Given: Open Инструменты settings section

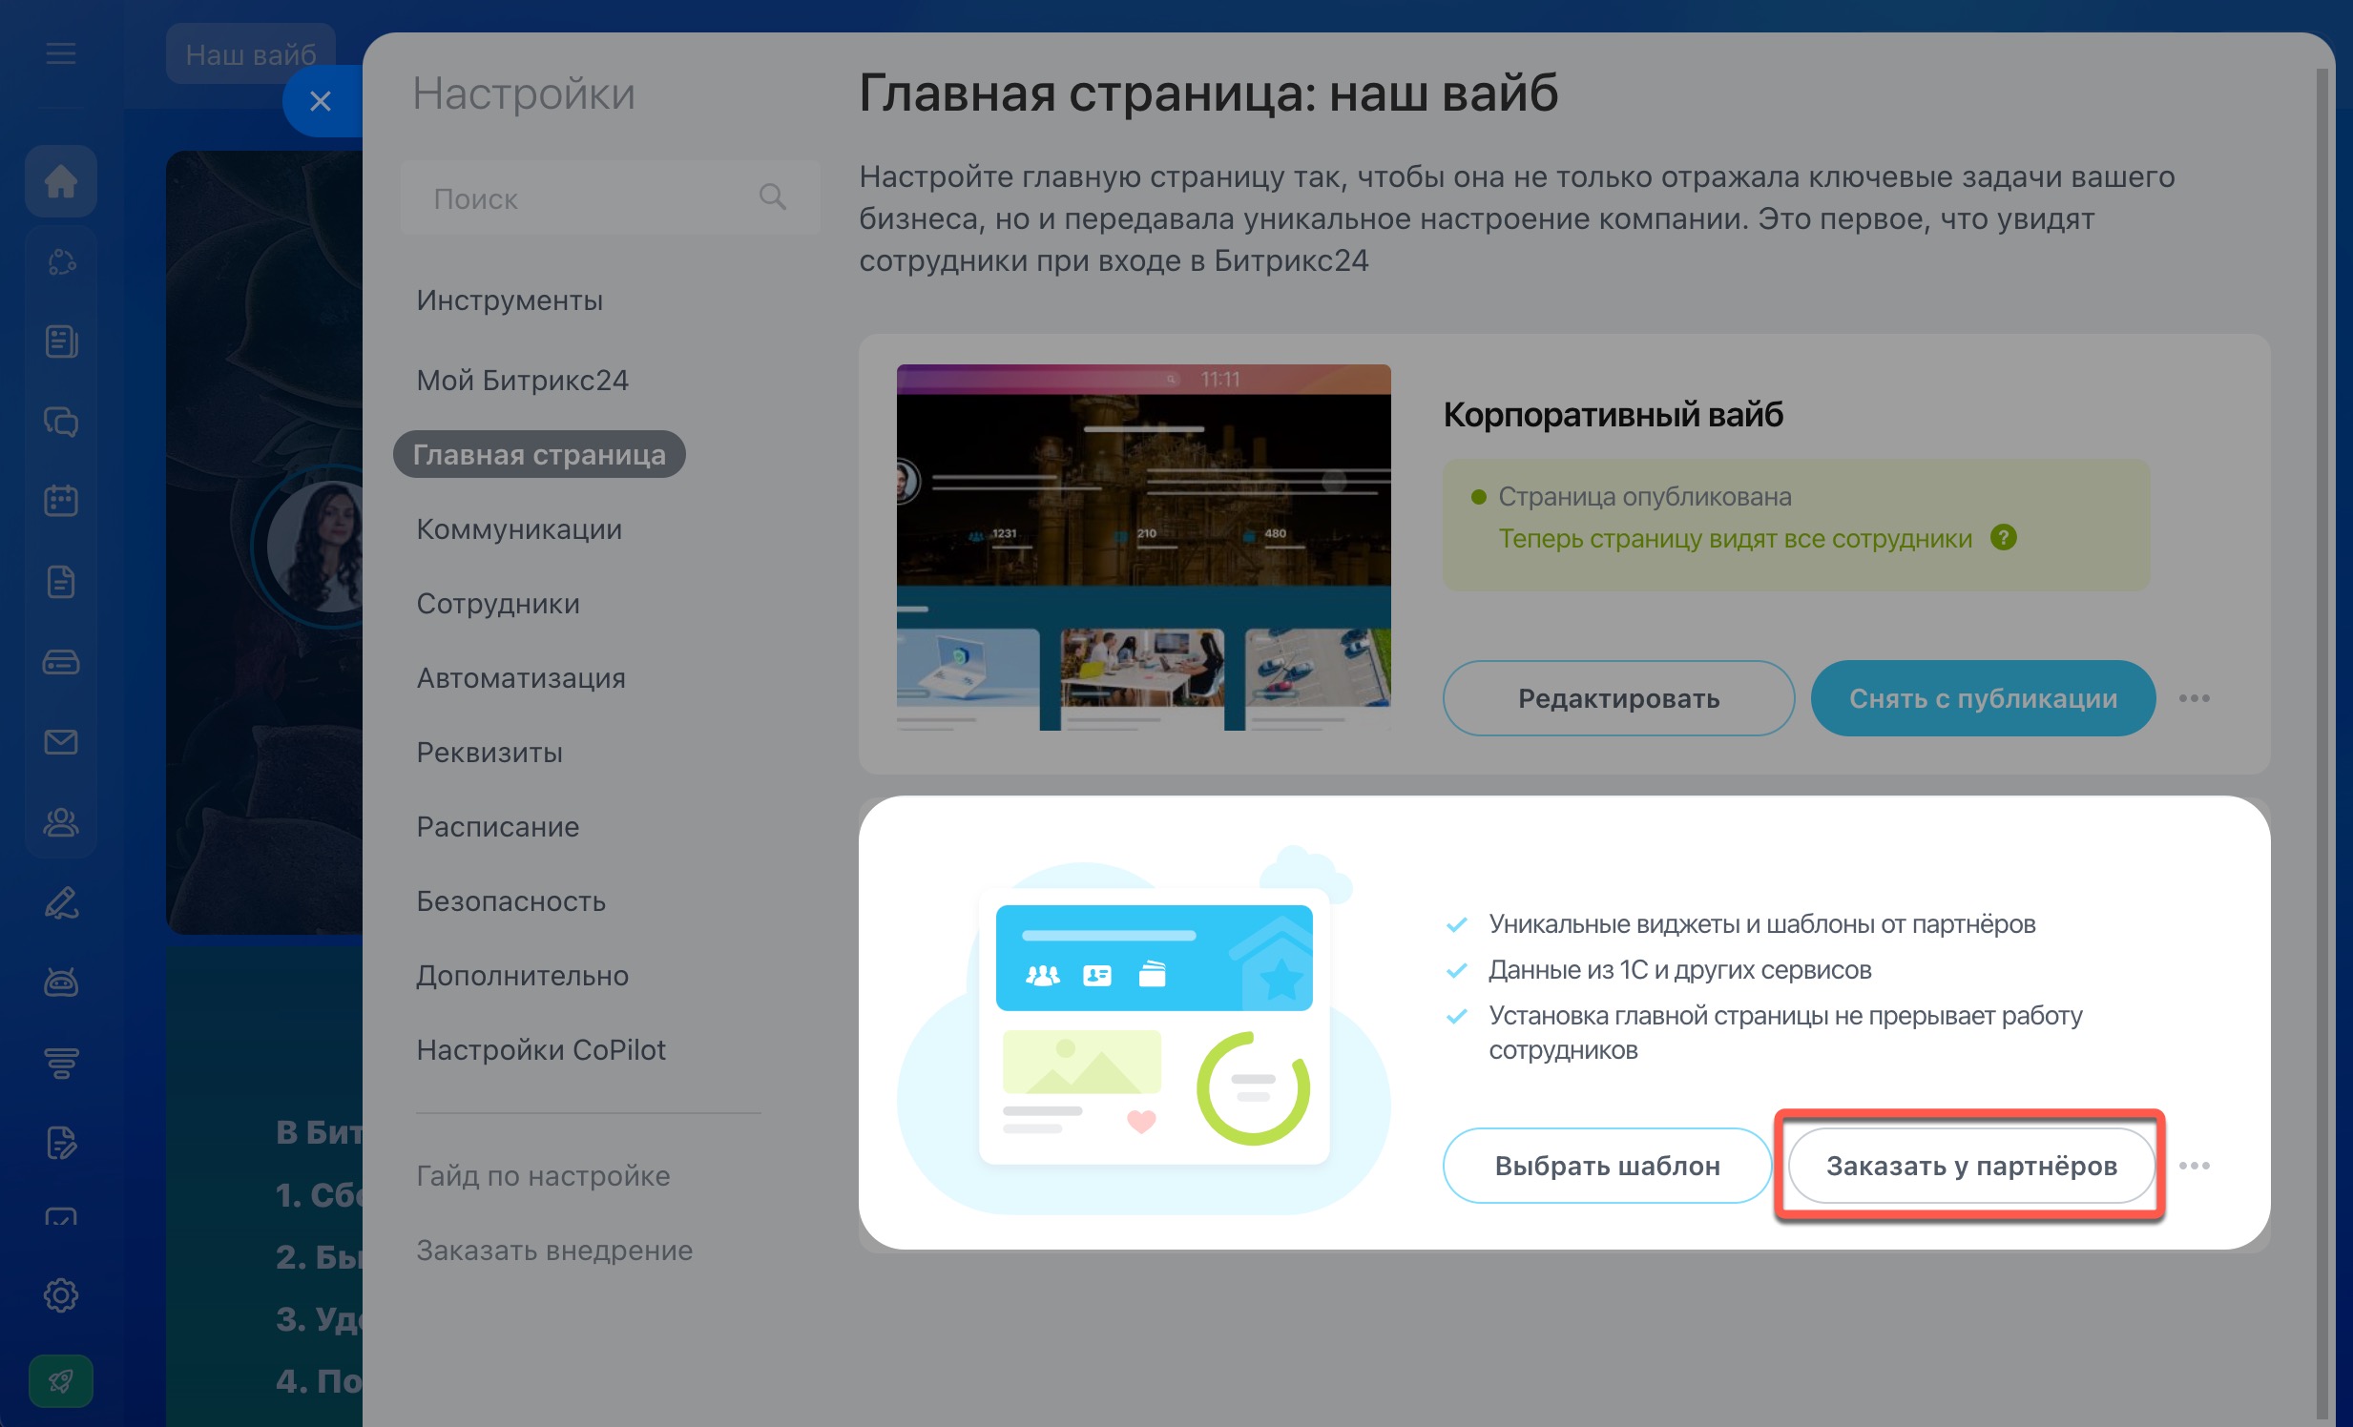Looking at the screenshot, I should click(510, 300).
